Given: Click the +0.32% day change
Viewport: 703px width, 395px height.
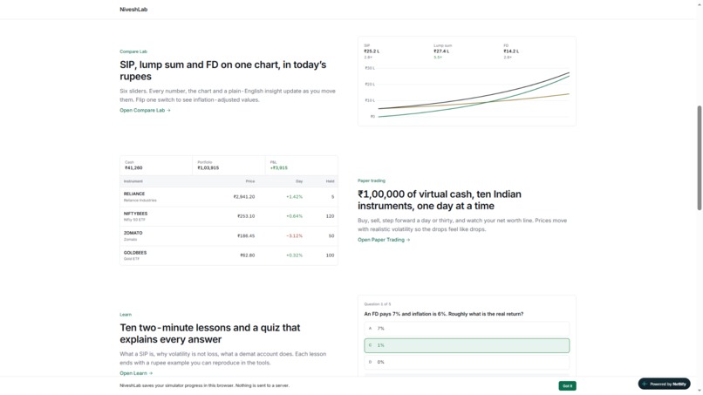Looking at the screenshot, I should (295, 255).
